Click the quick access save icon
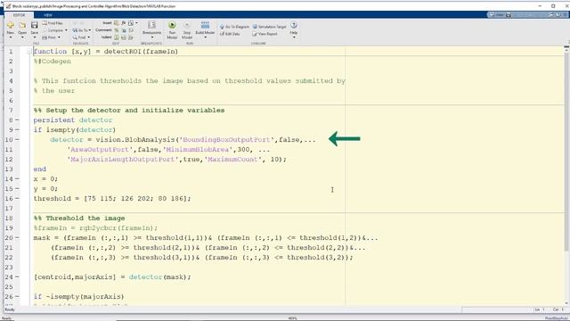Screen dimensions: 570x321 pos(509,15)
